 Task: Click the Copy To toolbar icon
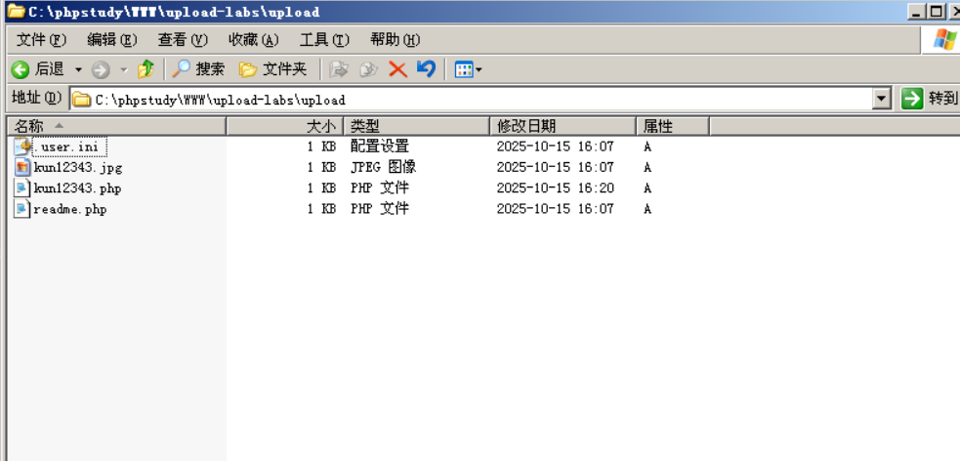(368, 69)
